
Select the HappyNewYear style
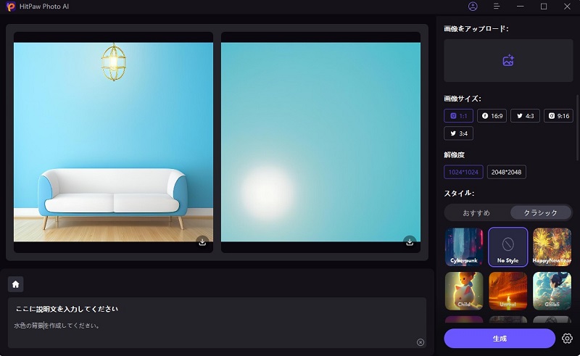[x=552, y=247]
